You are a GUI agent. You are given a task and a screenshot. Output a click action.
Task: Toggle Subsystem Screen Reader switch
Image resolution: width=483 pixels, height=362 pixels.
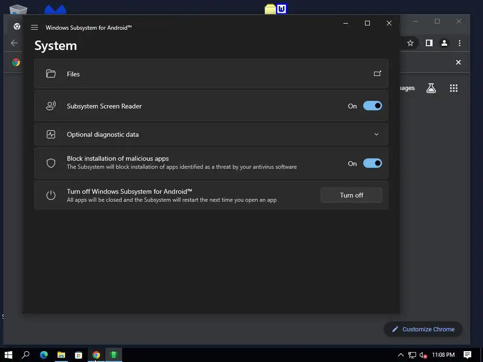point(373,106)
